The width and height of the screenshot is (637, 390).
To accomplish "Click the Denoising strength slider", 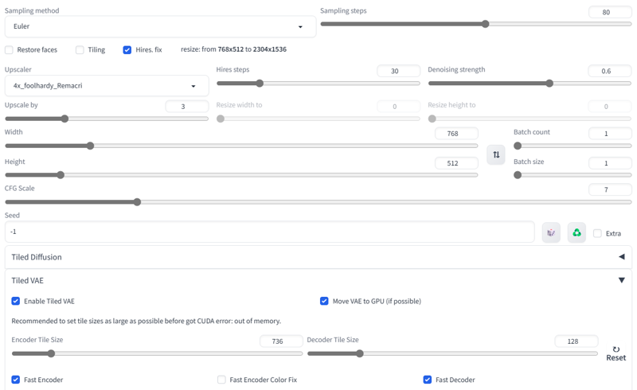I will [530, 84].
